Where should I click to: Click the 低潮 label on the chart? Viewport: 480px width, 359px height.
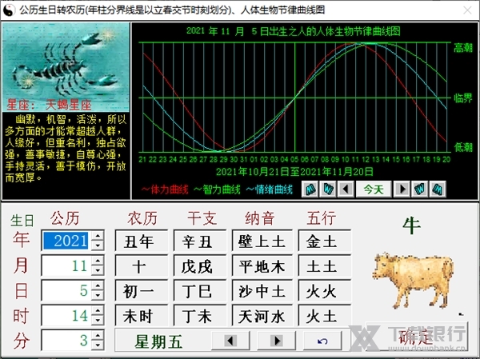[463, 147]
